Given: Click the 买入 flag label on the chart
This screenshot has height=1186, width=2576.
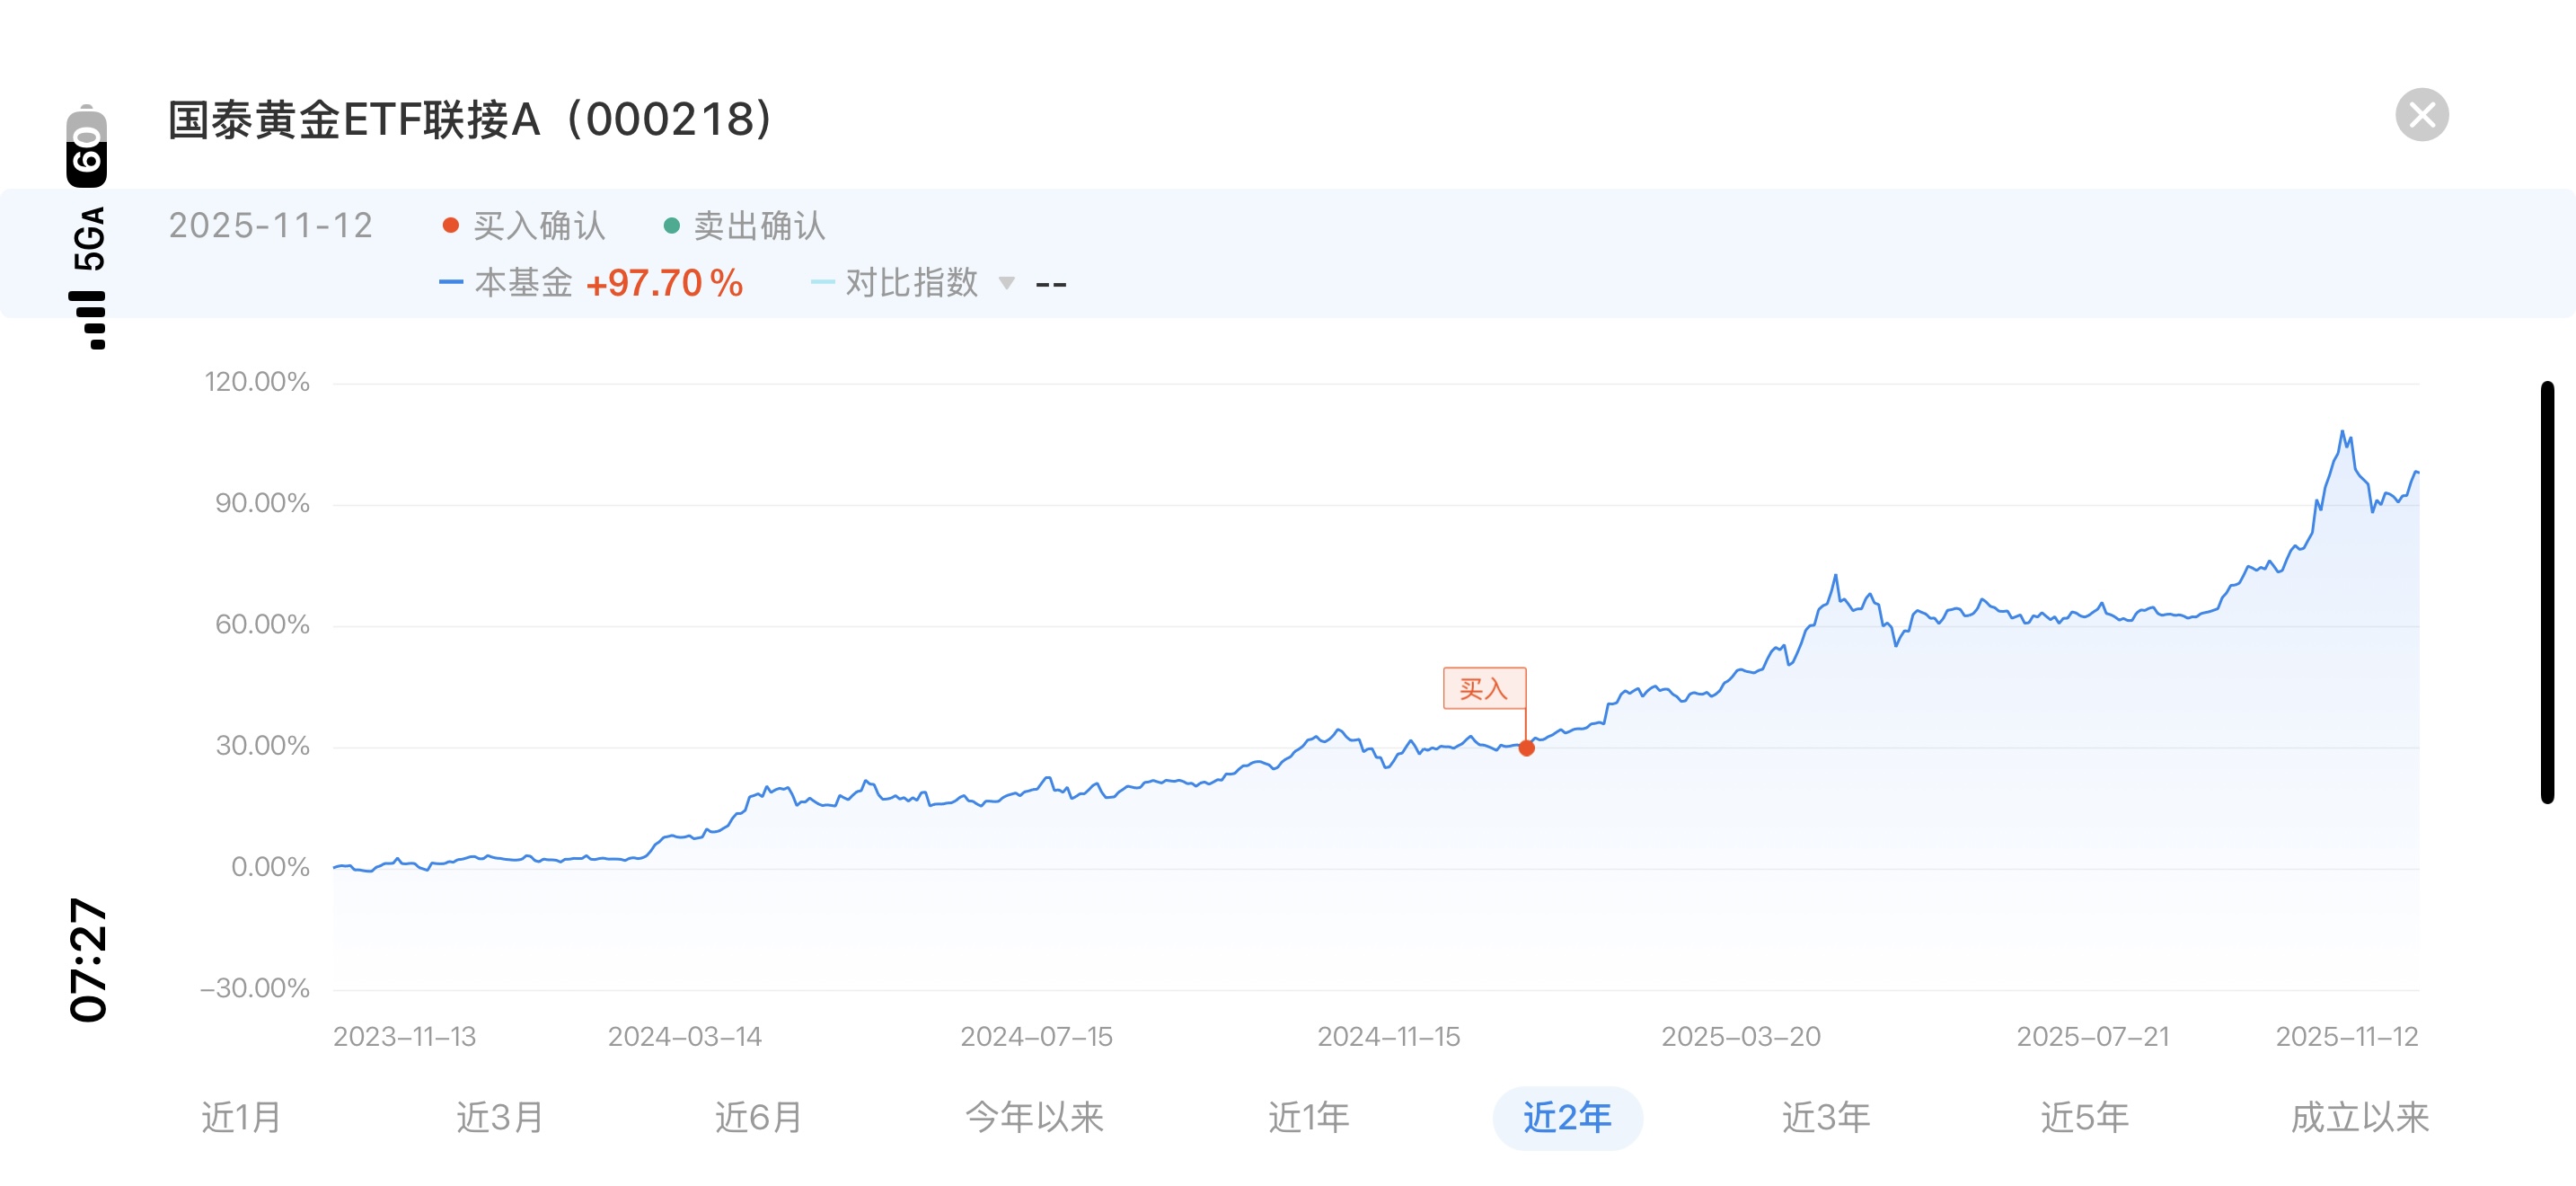Looking at the screenshot, I should click(x=1483, y=688).
